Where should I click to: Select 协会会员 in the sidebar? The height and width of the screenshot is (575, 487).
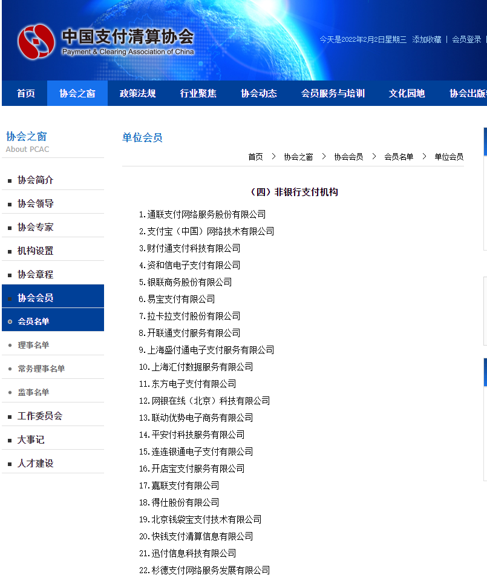coord(53,296)
